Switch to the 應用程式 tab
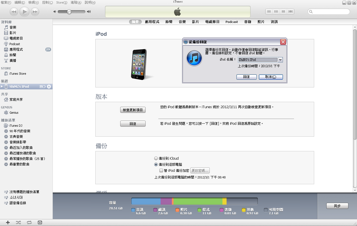Screen dimensions: 357x226 coord(152,22)
